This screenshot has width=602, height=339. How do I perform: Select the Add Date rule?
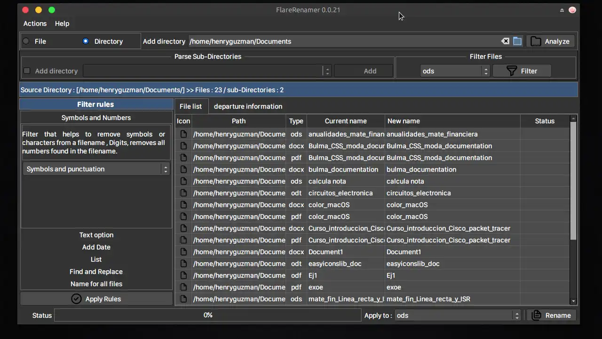(x=96, y=247)
